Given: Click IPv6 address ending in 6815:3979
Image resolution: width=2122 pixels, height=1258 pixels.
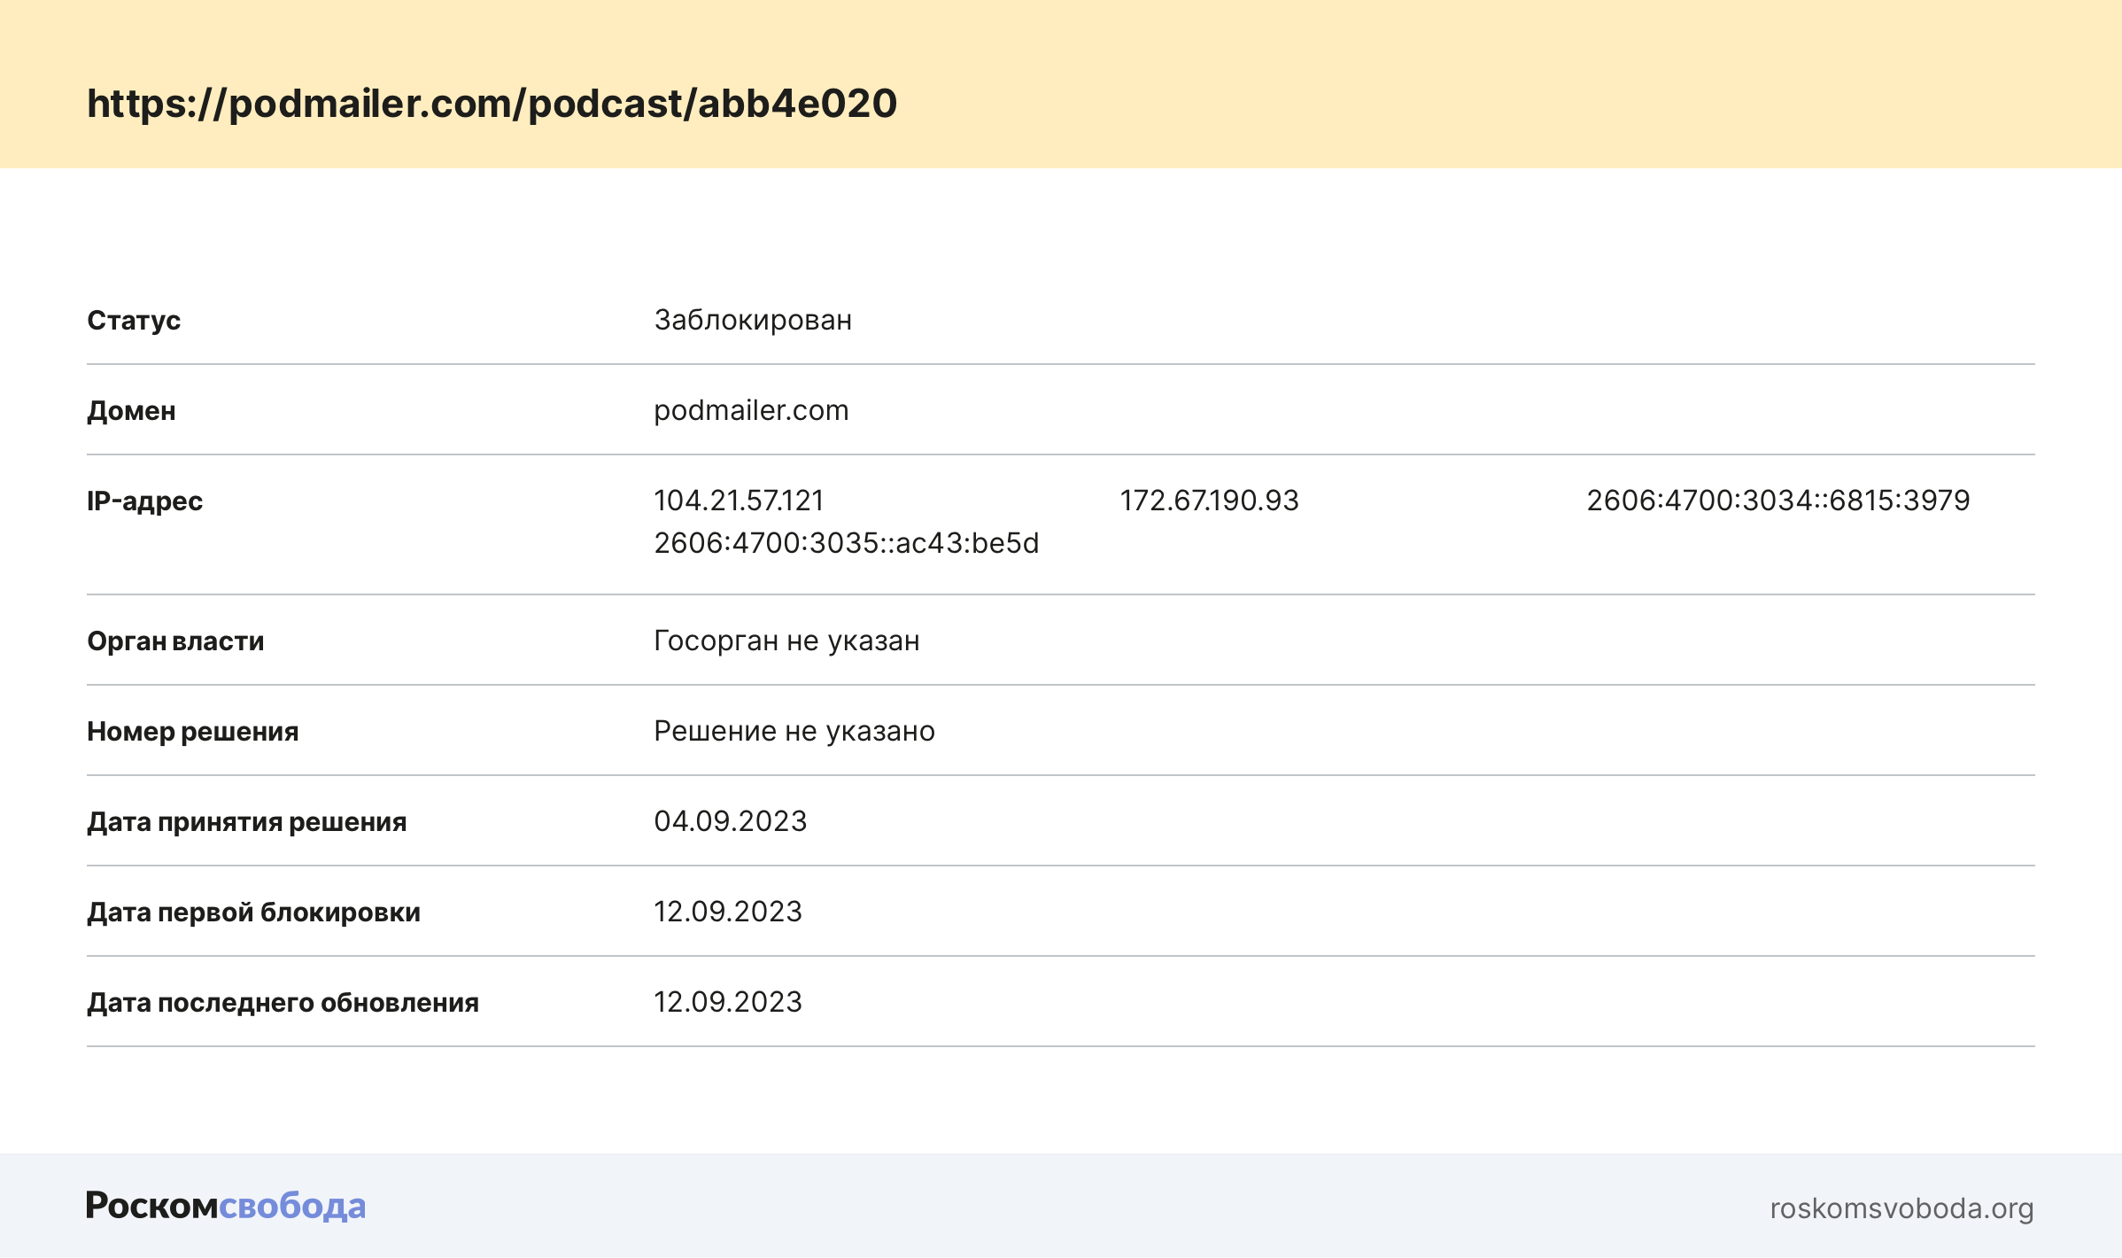Looking at the screenshot, I should (1777, 501).
